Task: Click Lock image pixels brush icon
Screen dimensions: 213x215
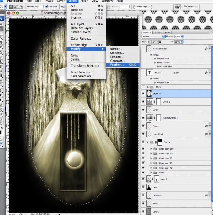Action: coord(153,42)
